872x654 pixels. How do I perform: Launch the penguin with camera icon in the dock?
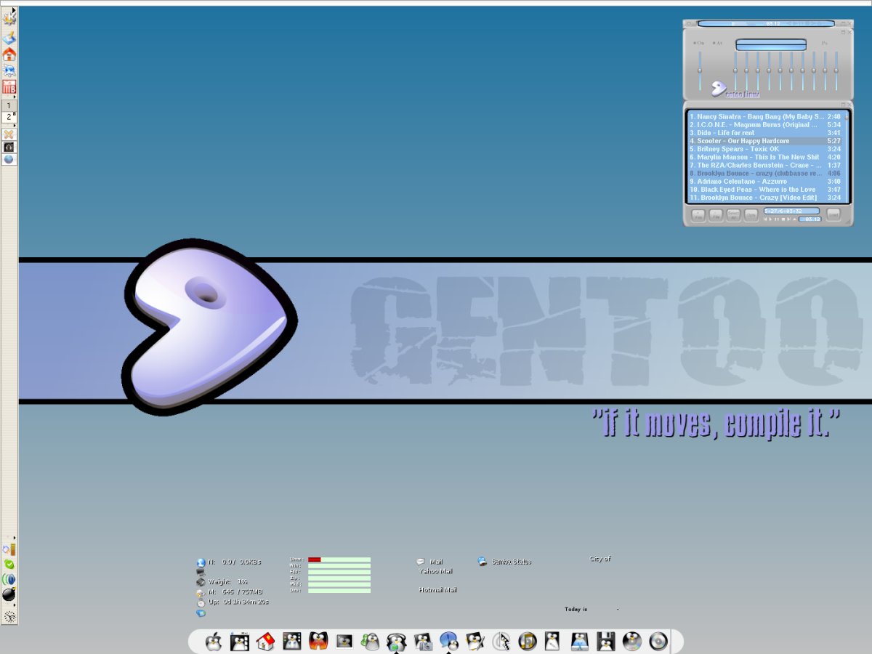[423, 642]
